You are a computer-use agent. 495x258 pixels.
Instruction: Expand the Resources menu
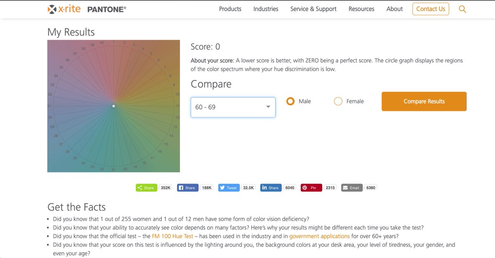361,9
